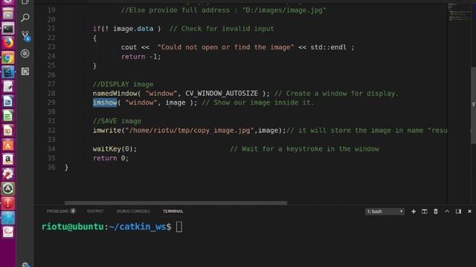Split the terminal panel
The height and width of the screenshot is (267, 476).
tap(425, 211)
